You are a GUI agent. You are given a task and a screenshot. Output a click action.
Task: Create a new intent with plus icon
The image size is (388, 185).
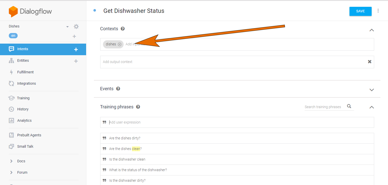click(76, 49)
